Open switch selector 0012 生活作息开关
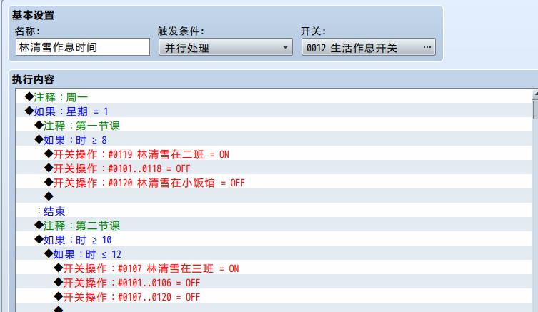Image resolution: width=538 pixels, height=312 pixels. [369, 47]
